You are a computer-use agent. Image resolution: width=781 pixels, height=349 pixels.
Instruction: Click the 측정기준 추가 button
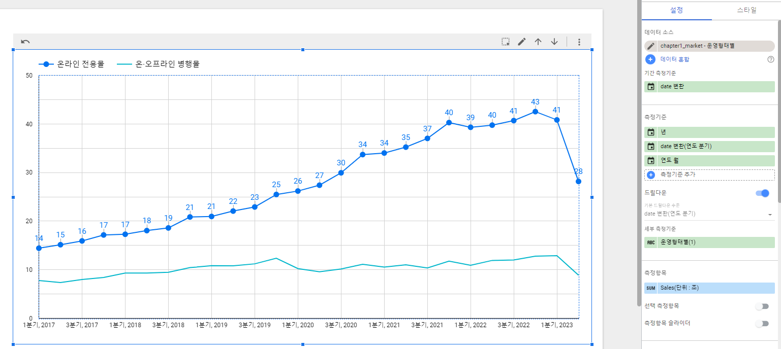(709, 174)
